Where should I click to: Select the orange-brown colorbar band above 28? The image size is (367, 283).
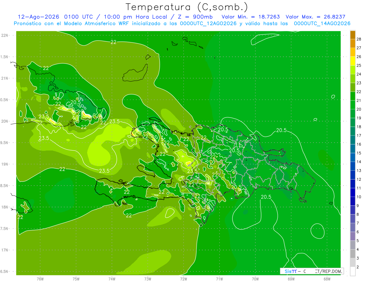coord(353,35)
